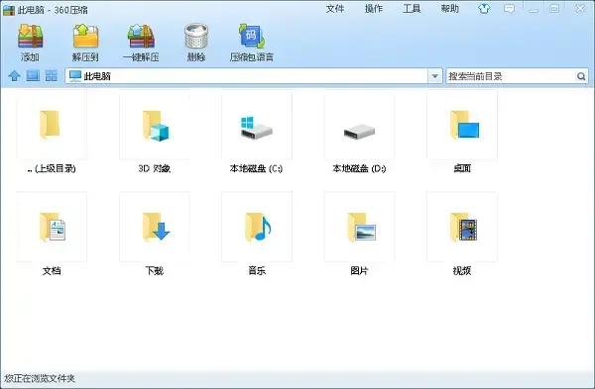The width and height of the screenshot is (595, 389).
Task: Open the feedback message icon in title bar
Action: (509, 8)
